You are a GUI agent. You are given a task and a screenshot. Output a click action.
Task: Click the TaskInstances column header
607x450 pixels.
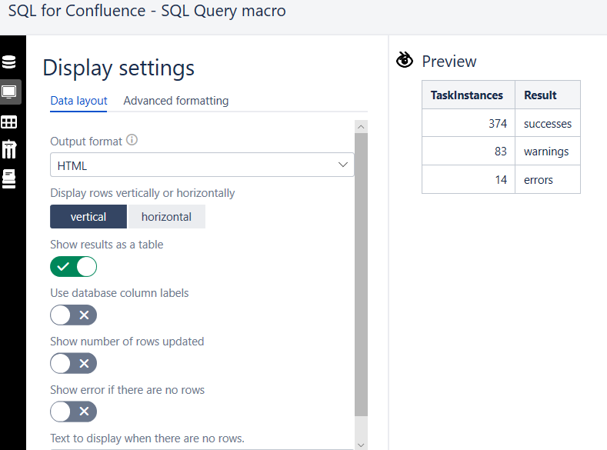[469, 95]
